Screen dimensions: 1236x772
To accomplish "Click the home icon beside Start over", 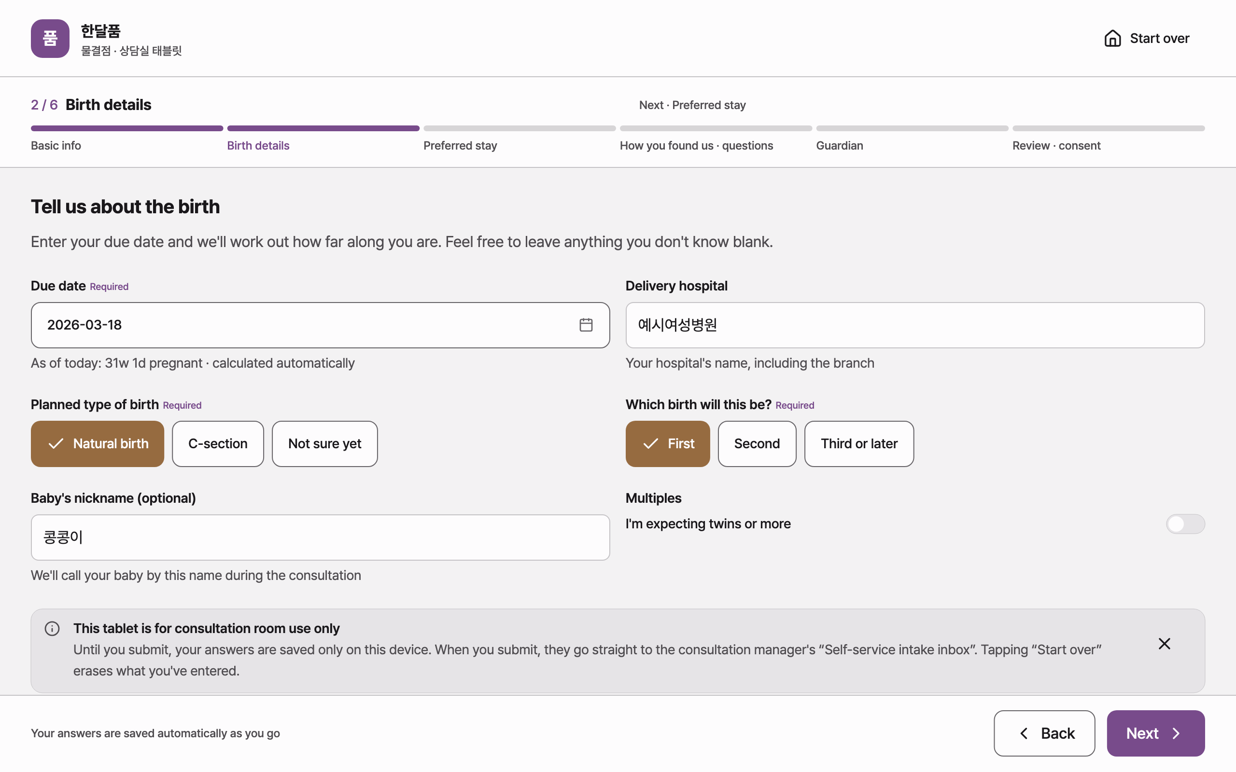I will (x=1112, y=38).
